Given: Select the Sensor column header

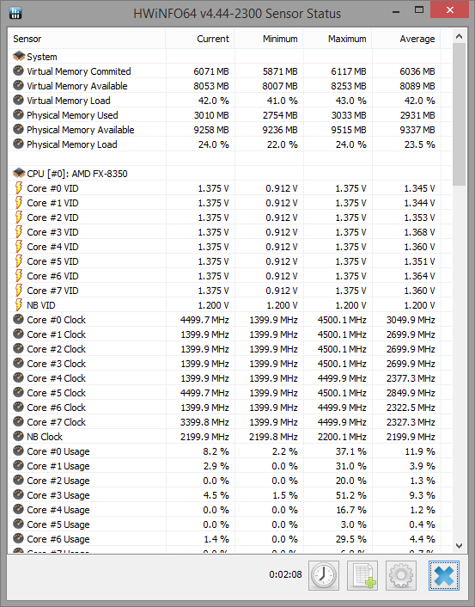Looking at the screenshot, I should (x=87, y=39).
